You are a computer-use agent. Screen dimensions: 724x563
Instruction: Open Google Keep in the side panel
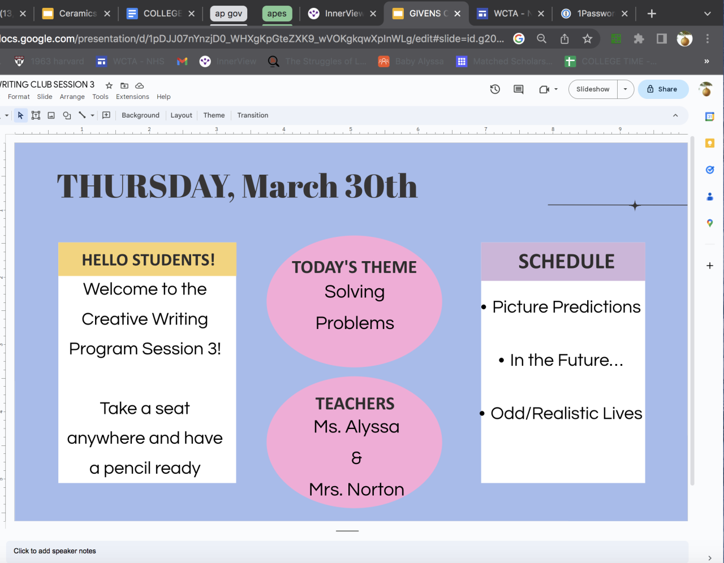pos(710,144)
